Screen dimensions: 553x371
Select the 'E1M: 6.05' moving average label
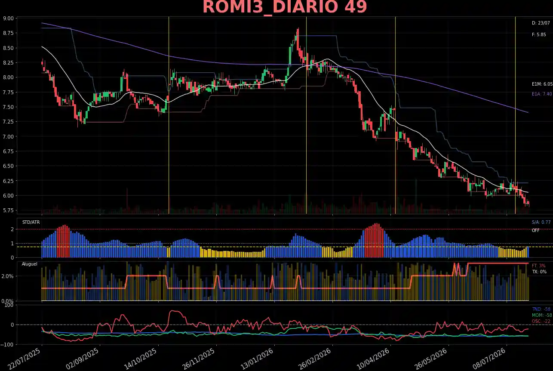(542, 84)
